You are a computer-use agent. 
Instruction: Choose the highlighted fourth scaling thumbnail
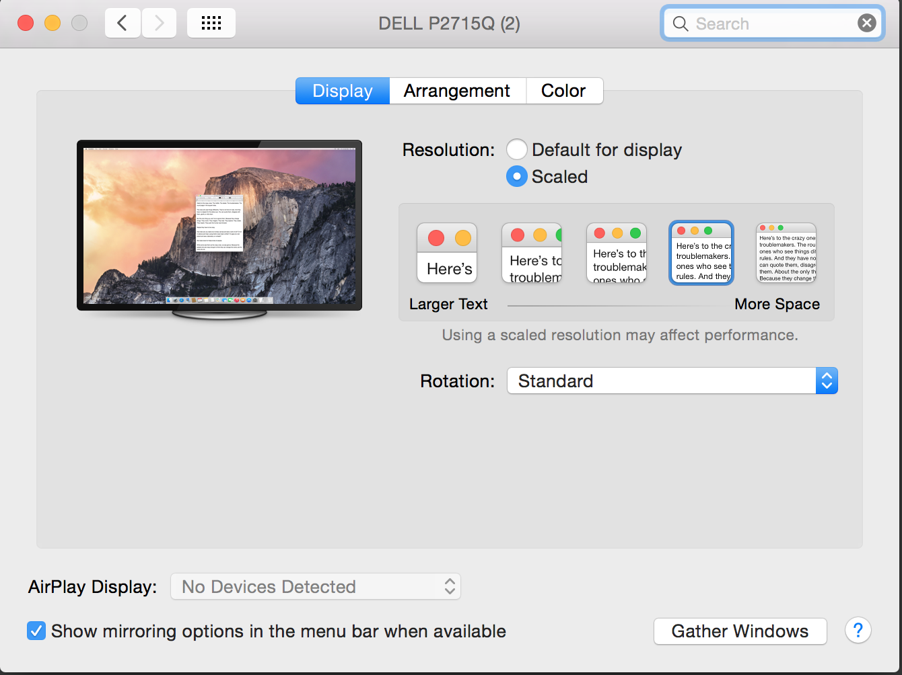[701, 253]
